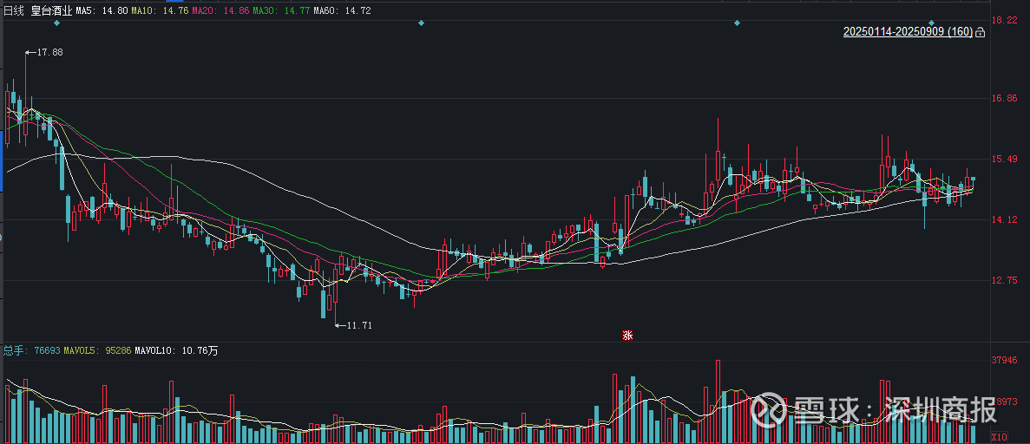Click the MA30: 14.77 indicator label

pyautogui.click(x=280, y=11)
